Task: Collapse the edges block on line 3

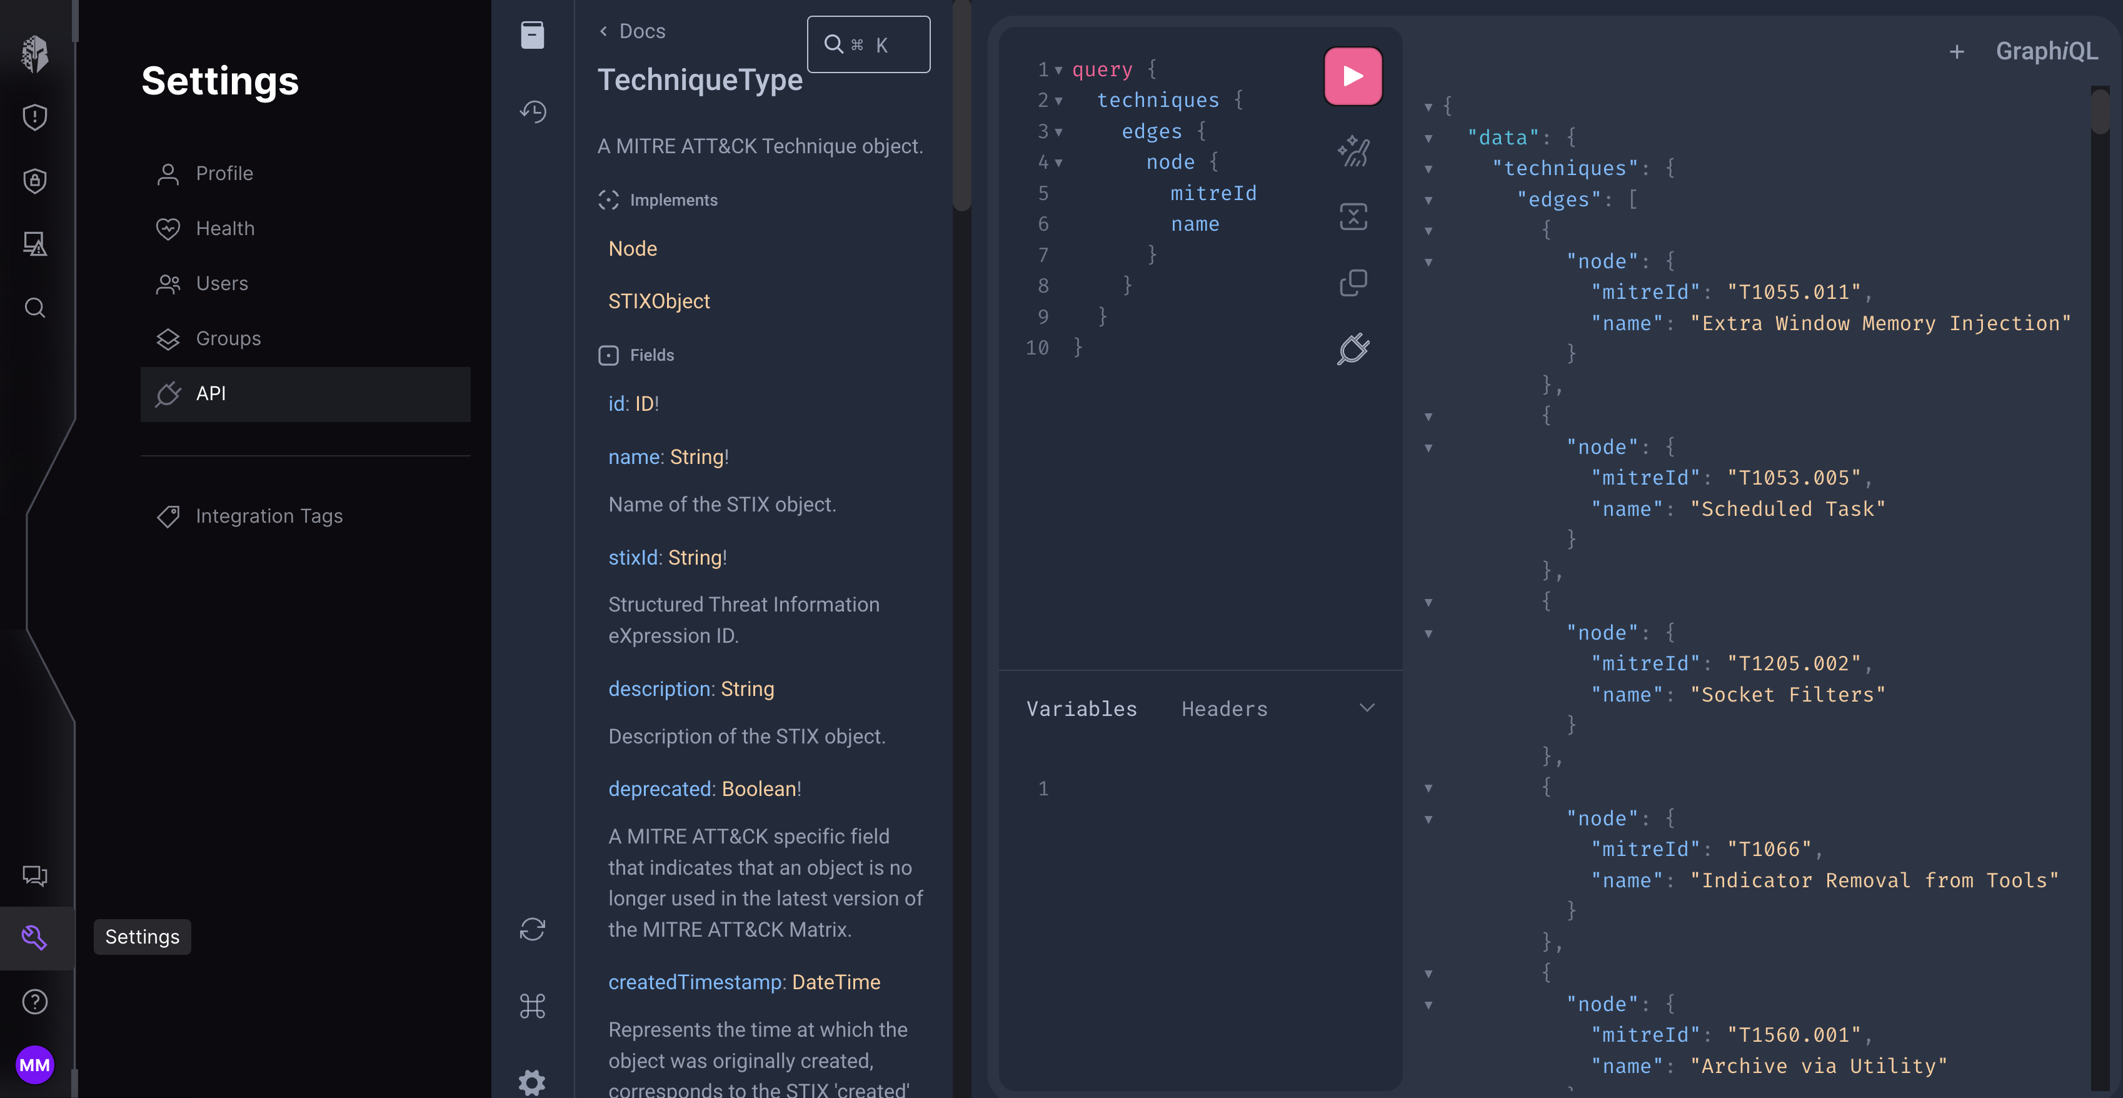Action: coord(1058,132)
